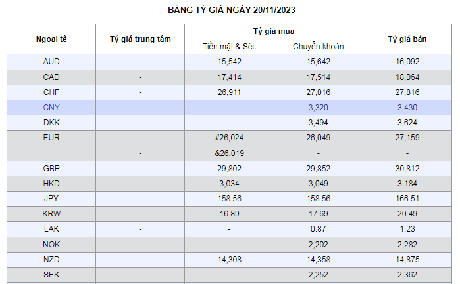The height and width of the screenshot is (284, 460).
Task: Click the &26,019 cash rate cell
Action: [x=229, y=153]
